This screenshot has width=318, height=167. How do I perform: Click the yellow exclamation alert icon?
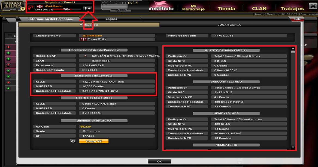pos(23,9)
